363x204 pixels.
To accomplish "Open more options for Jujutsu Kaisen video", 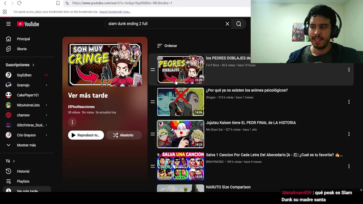I will point(349,134).
